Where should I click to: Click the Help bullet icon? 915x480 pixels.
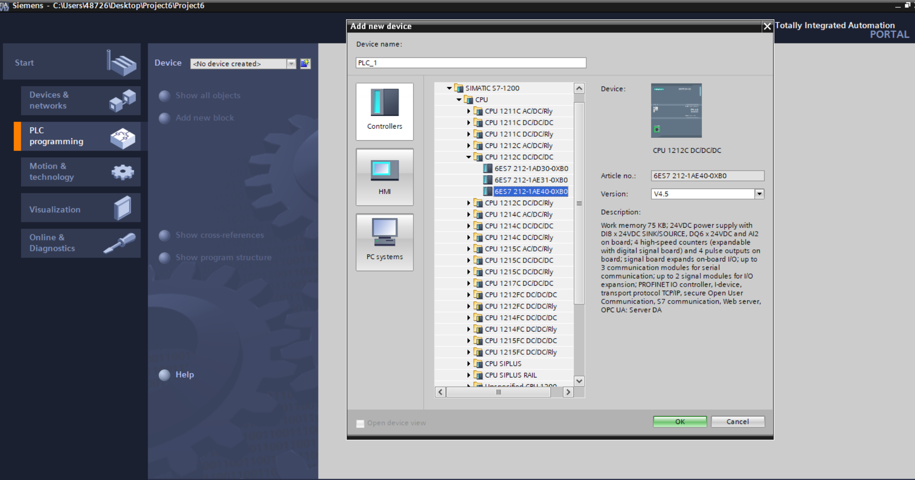coord(164,375)
